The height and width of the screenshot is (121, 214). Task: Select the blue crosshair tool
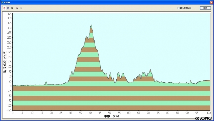pyautogui.click(x=8, y=8)
